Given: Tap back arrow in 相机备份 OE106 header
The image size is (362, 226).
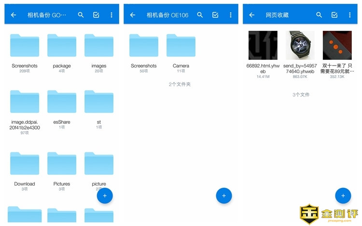Looking at the screenshot, I should tap(133, 15).
